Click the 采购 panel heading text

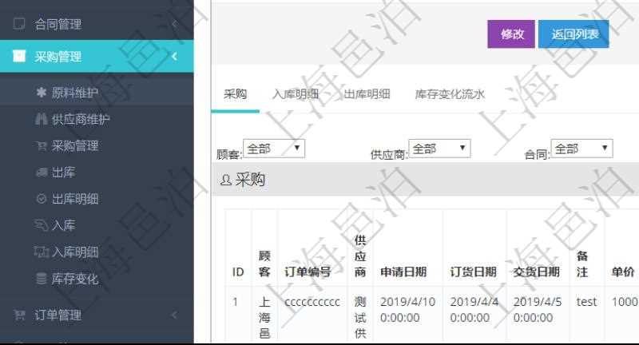[x=250, y=180]
